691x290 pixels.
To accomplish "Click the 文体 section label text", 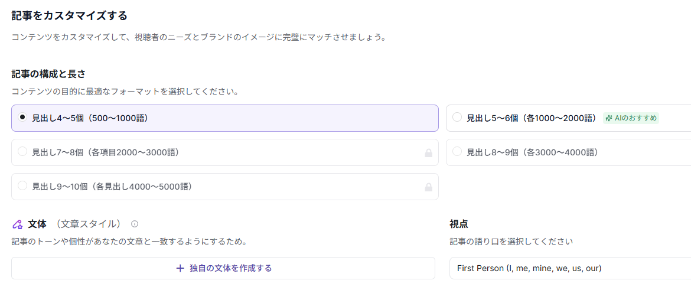I will (37, 224).
